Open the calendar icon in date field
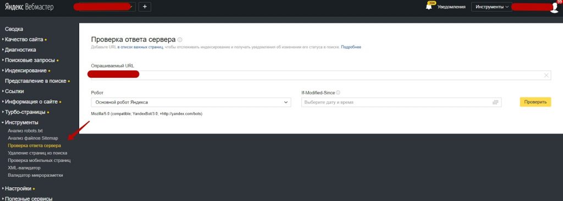The height and width of the screenshot is (201, 563). 495,102
